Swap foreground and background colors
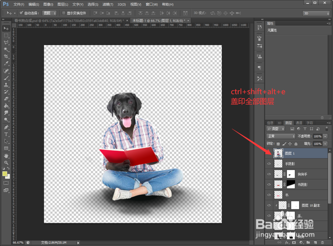The image size is (333, 246). 8,168
